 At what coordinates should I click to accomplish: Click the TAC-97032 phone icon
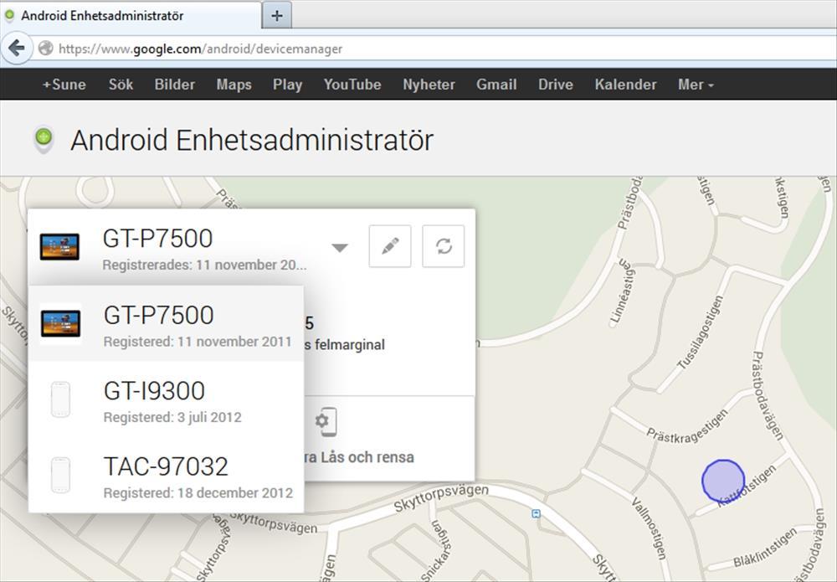[60, 475]
